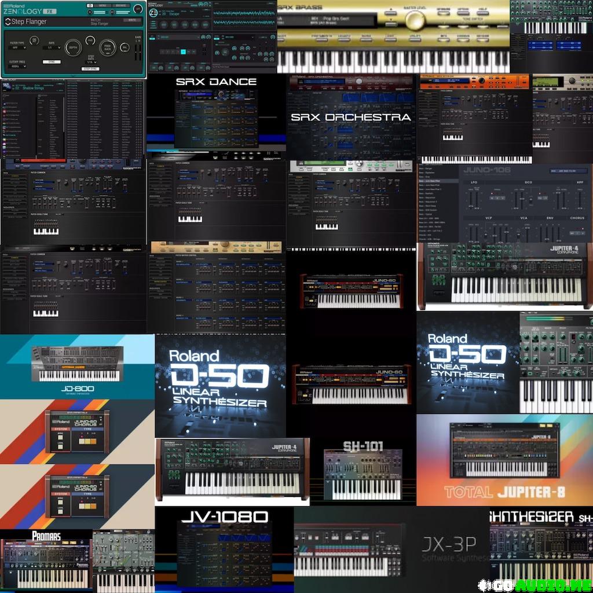Click the camera icon in Zenology FX header
This screenshot has height=593, width=593.
tap(89, 5)
